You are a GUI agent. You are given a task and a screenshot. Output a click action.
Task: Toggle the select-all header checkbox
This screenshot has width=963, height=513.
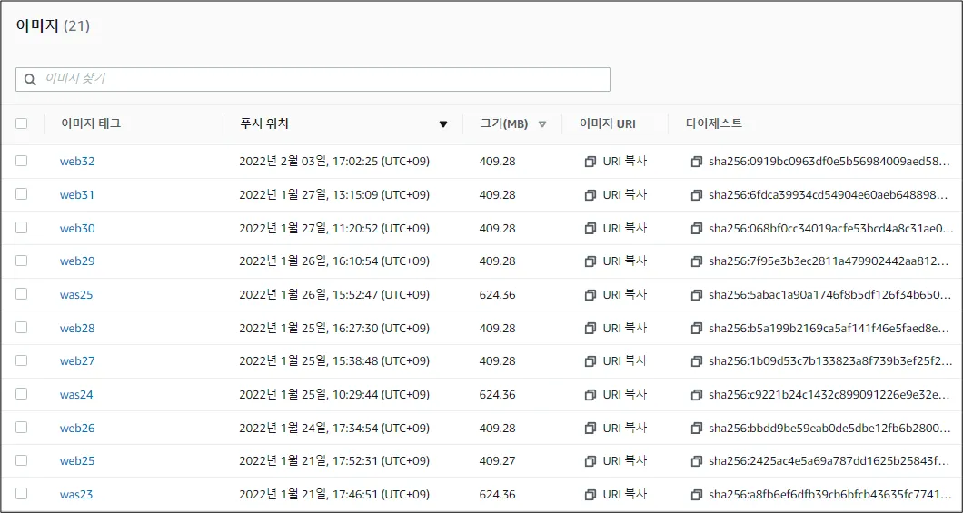(x=22, y=123)
